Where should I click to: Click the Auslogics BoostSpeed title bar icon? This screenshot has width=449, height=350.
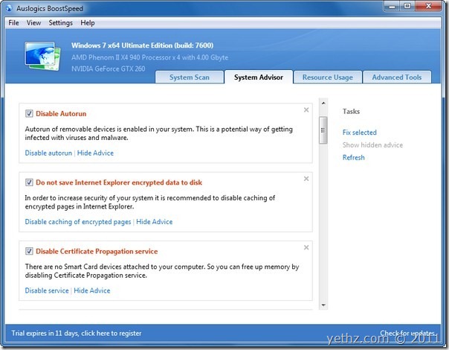pyautogui.click(x=9, y=8)
